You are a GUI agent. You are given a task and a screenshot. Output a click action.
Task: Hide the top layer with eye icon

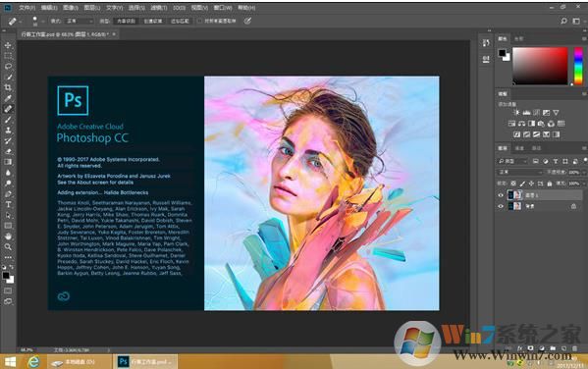click(x=501, y=195)
